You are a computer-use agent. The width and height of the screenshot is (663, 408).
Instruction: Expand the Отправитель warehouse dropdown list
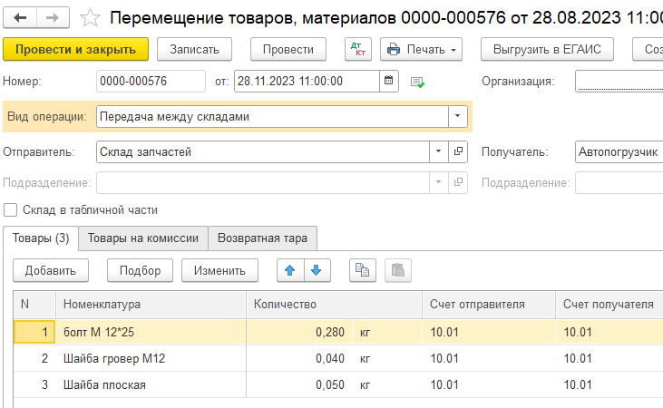[439, 151]
